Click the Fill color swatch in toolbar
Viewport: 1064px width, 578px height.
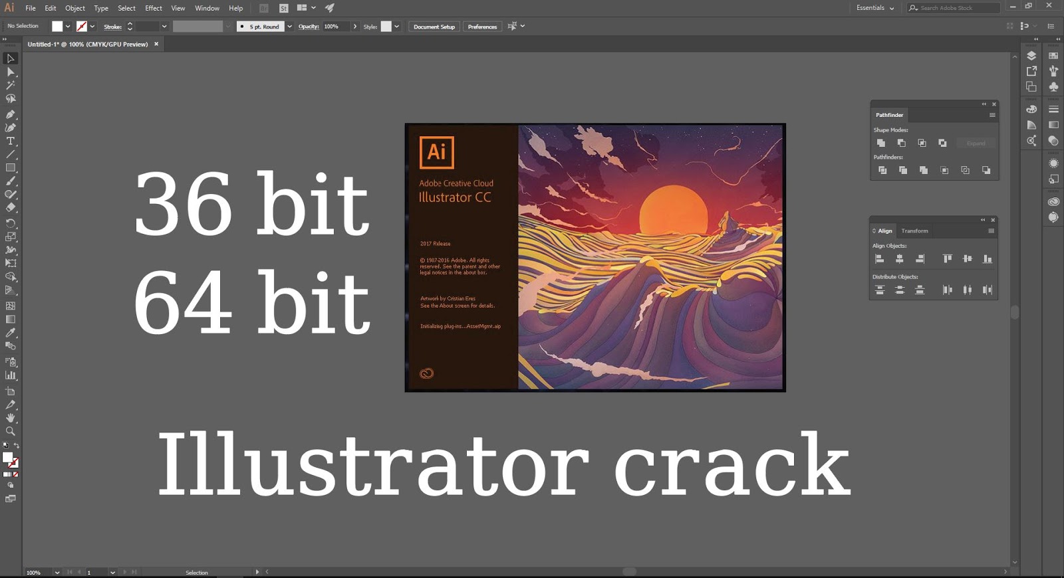point(7,457)
